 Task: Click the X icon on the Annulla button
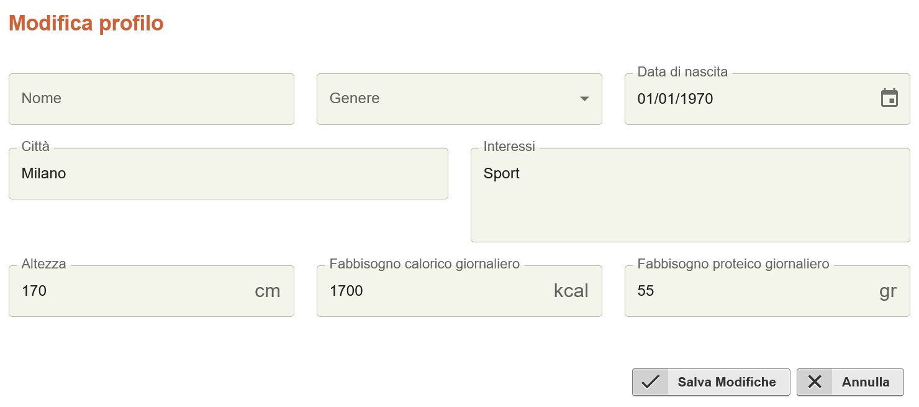tap(815, 382)
